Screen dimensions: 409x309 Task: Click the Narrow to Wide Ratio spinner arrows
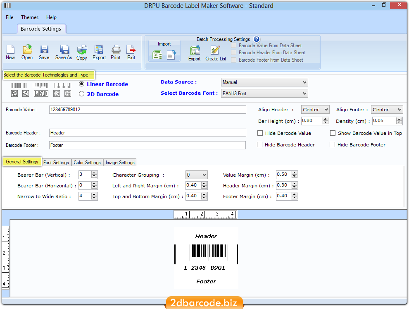(x=94, y=196)
